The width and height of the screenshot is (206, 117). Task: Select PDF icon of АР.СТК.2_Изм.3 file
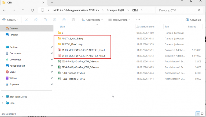(x=59, y=56)
